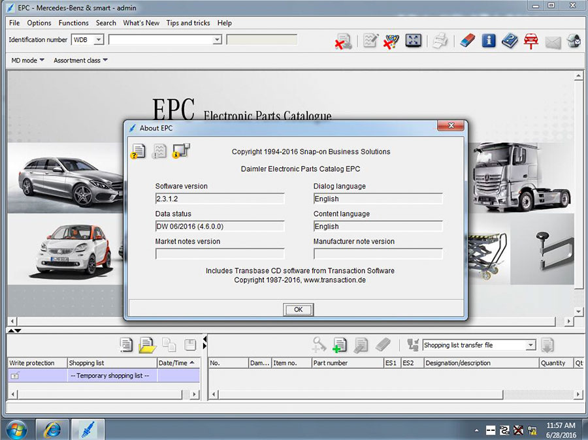Click the envelope mail icon
Viewport: 588px width, 440px height.
point(553,42)
